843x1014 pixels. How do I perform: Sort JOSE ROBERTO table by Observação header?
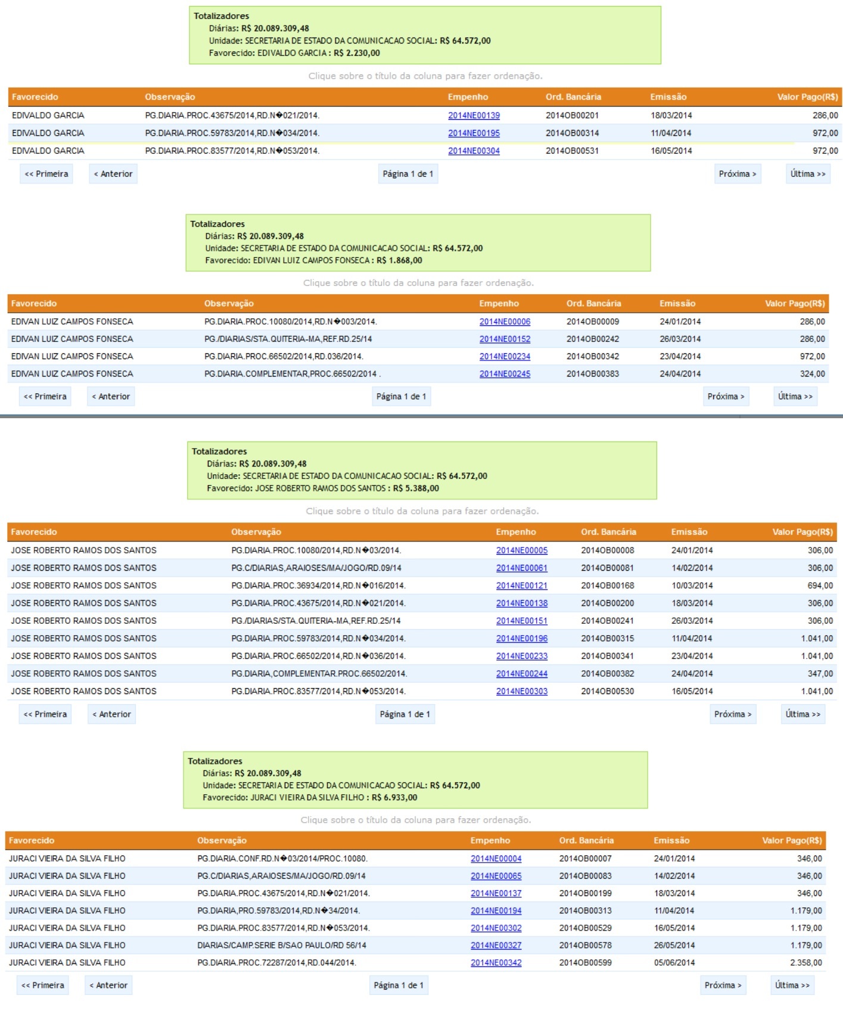[256, 532]
